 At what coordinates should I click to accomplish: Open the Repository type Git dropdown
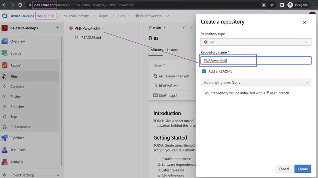(256, 42)
